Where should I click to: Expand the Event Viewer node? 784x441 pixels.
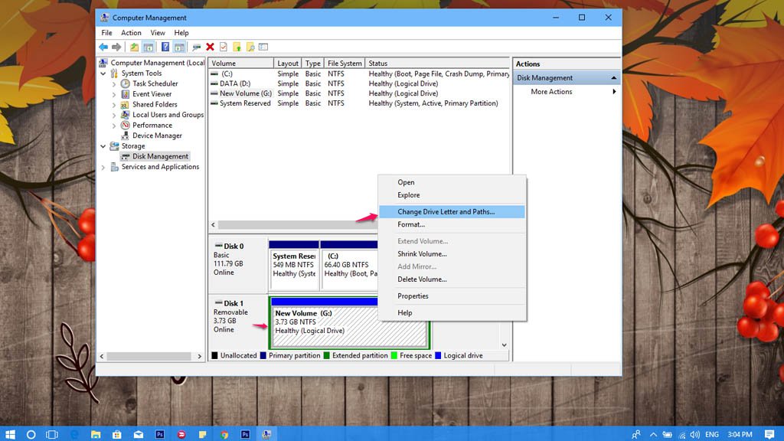tap(114, 94)
